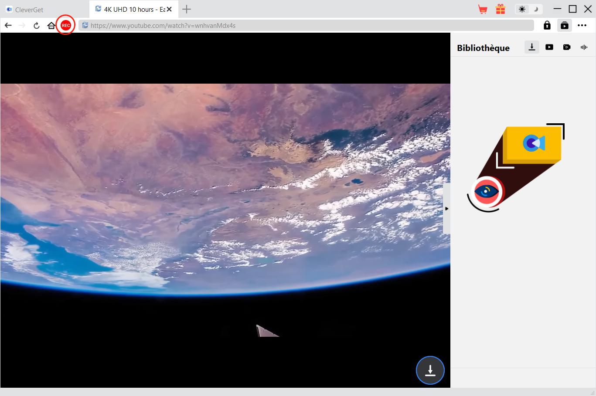Show audio tab in Bibliothèque
This screenshot has height=396, width=596.
coord(584,47)
